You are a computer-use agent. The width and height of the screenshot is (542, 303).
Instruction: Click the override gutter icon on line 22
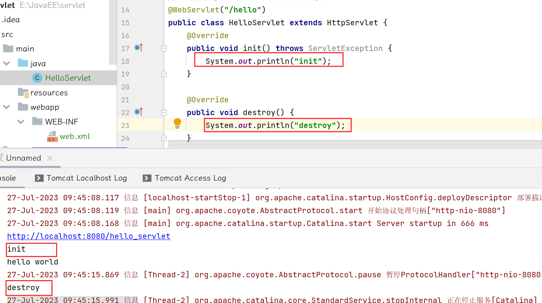click(x=139, y=112)
